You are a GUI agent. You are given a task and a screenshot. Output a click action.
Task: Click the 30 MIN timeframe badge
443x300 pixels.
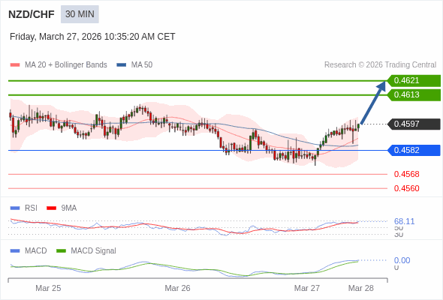80,14
